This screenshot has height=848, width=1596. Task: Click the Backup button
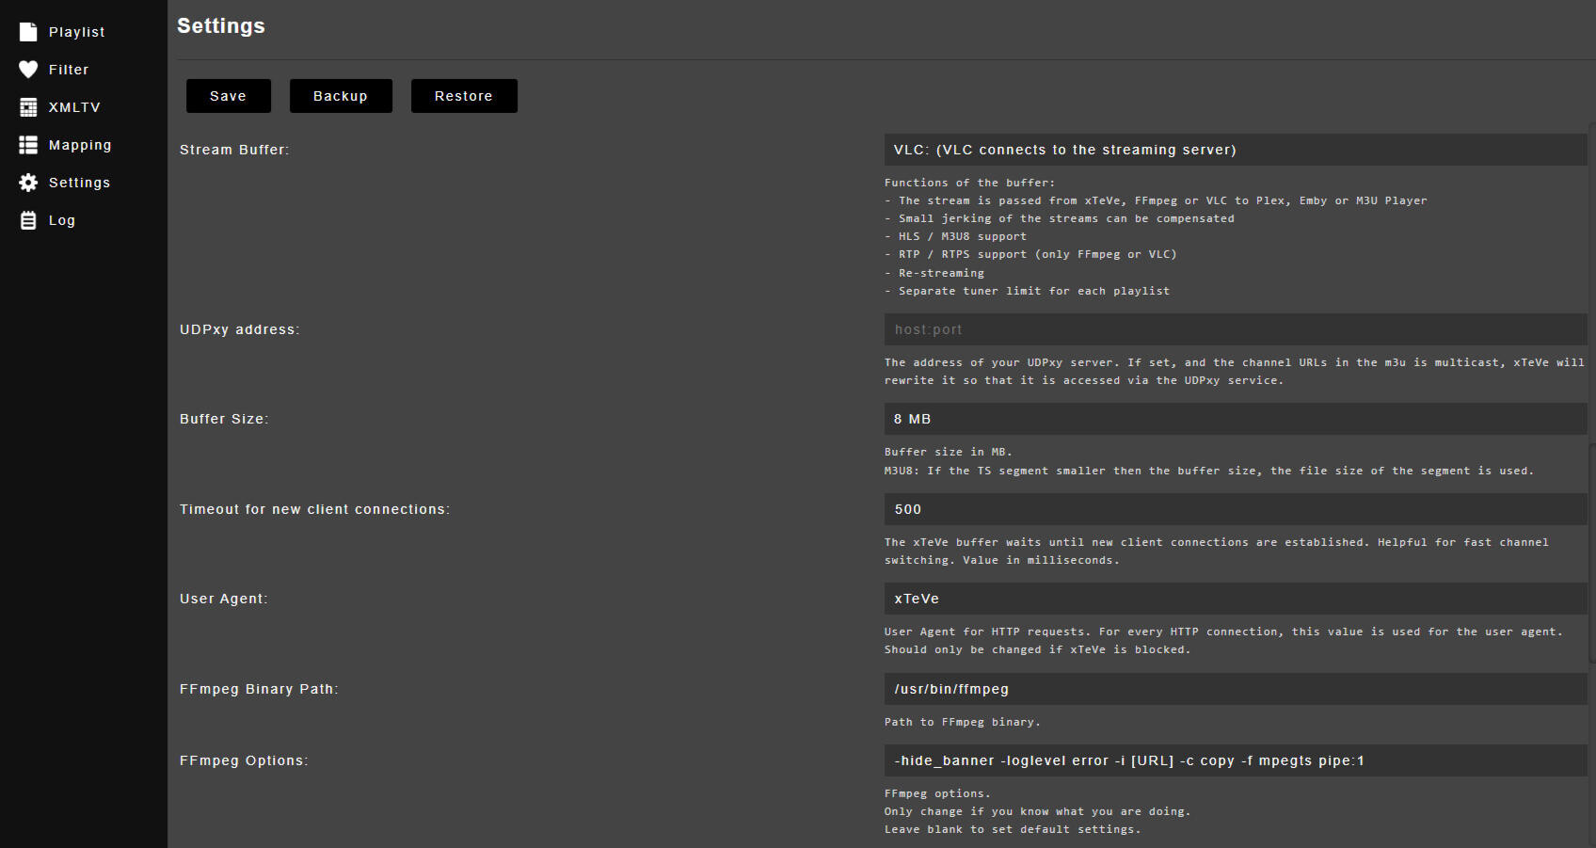pyautogui.click(x=341, y=96)
